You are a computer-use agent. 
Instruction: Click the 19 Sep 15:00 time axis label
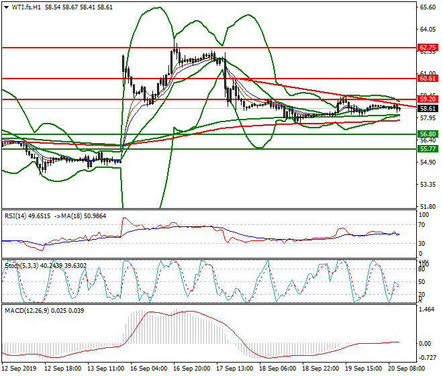click(x=364, y=369)
